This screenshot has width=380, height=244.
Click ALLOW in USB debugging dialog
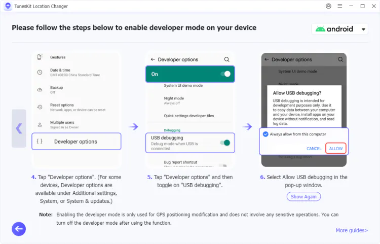tap(335, 149)
